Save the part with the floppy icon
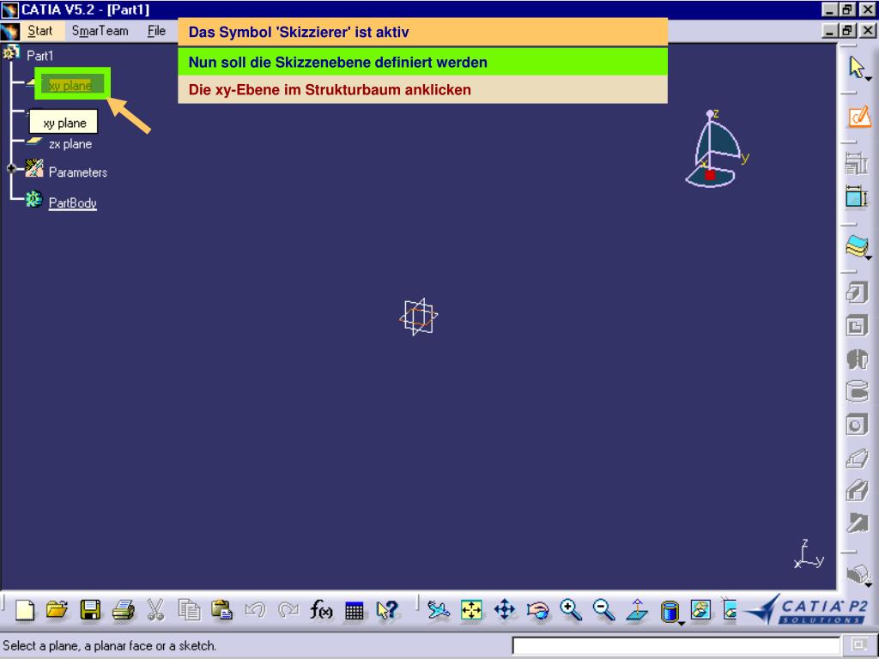This screenshot has width=879, height=659. click(90, 610)
